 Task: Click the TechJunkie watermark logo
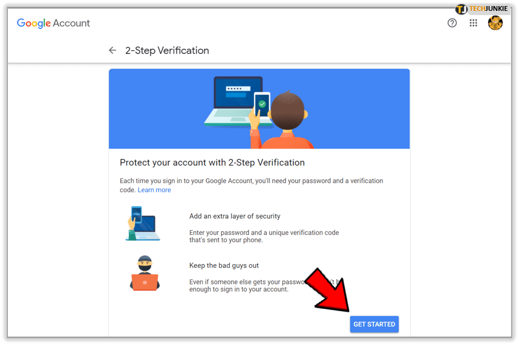click(481, 9)
